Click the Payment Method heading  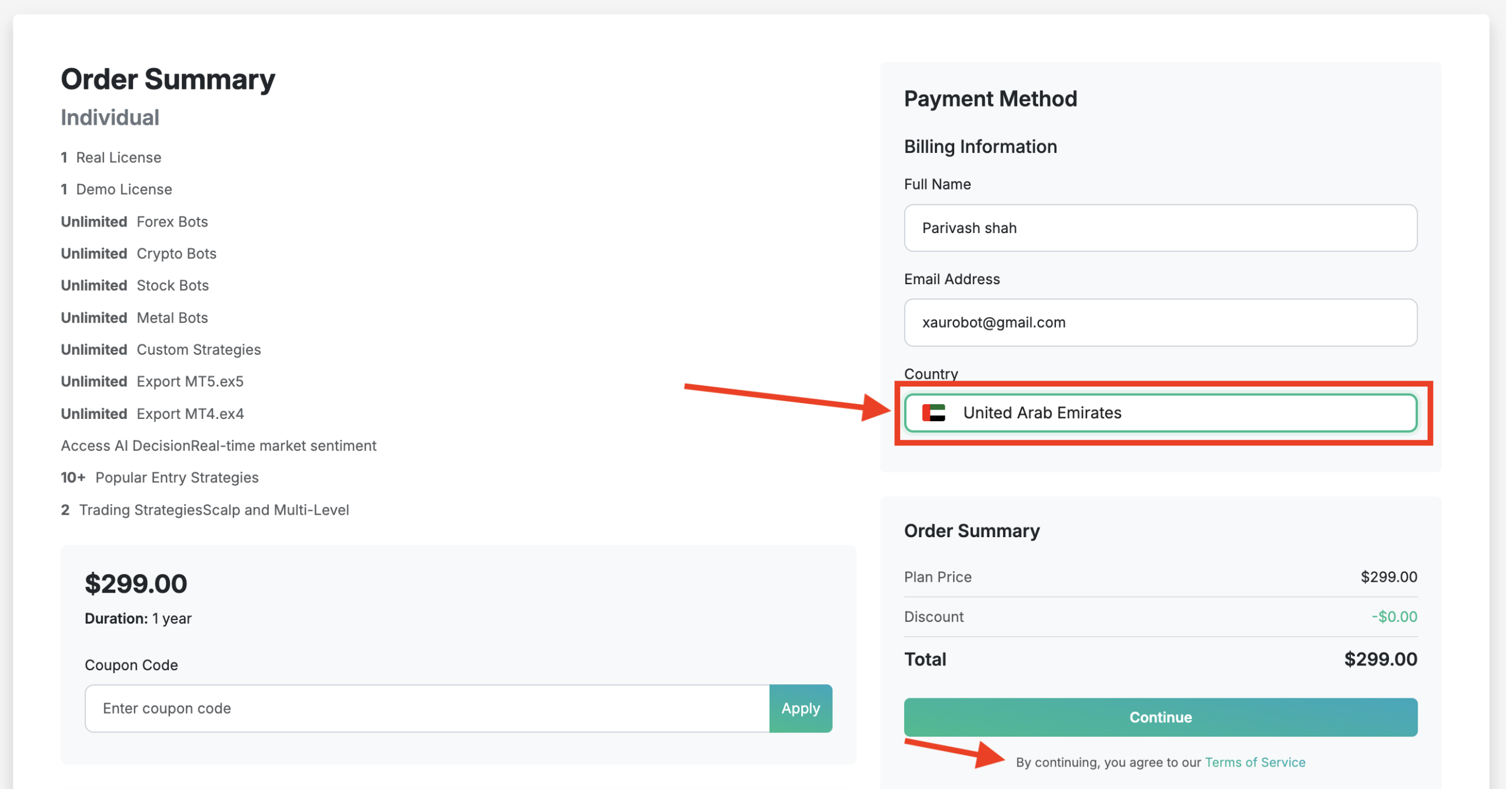pyautogui.click(x=990, y=99)
